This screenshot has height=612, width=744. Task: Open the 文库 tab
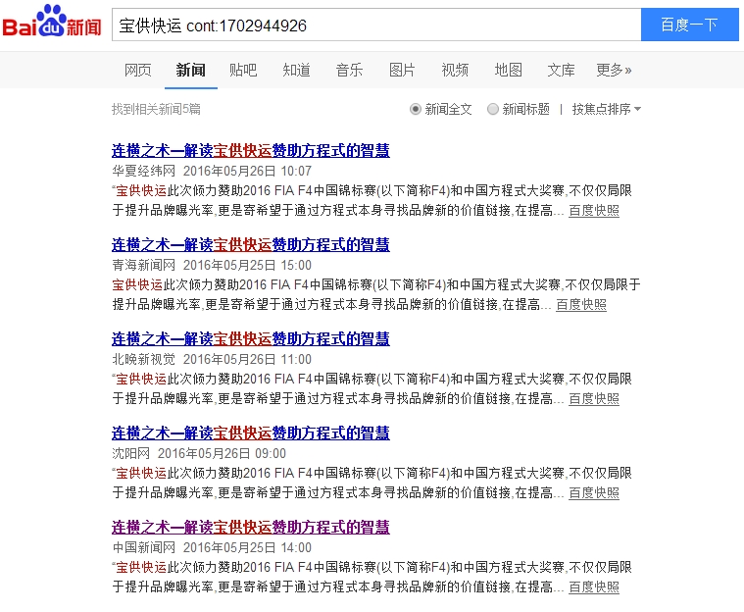[x=561, y=70]
